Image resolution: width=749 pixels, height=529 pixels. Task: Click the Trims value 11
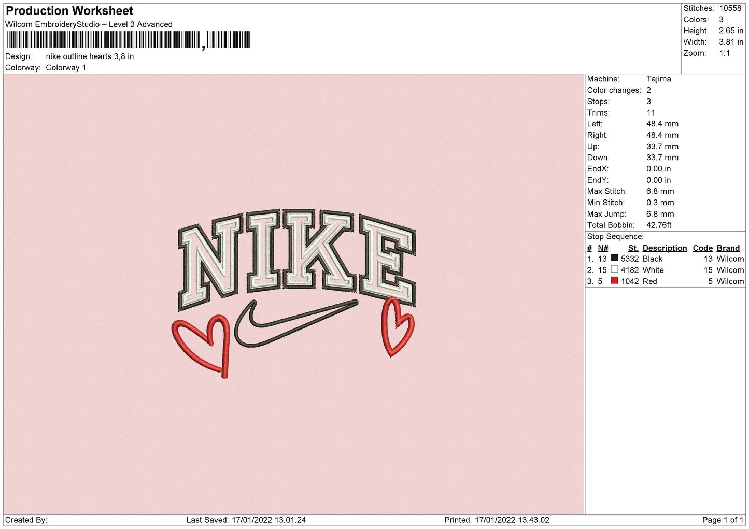pyautogui.click(x=651, y=113)
